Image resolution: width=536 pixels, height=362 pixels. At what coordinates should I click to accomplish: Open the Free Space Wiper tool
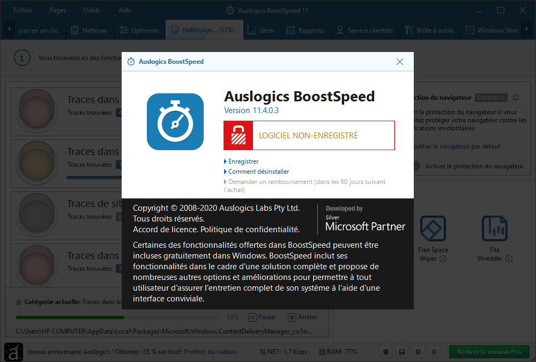point(433,239)
